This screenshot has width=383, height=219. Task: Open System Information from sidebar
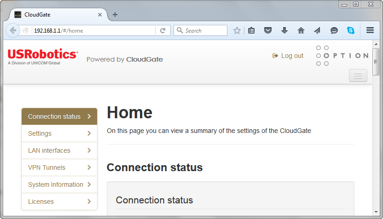(59, 184)
